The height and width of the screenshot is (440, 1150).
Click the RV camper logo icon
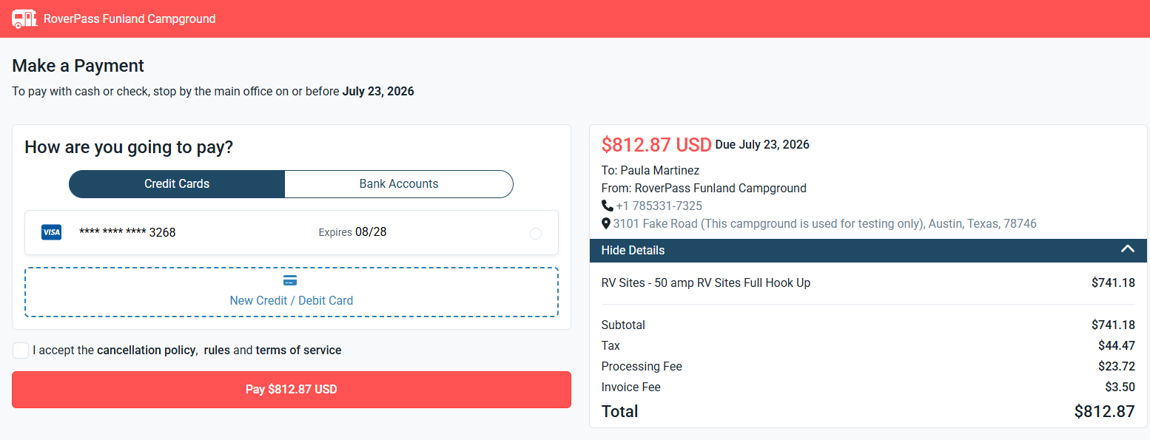pyautogui.click(x=25, y=18)
